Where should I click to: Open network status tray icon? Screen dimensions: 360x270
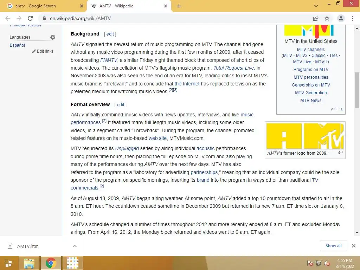(319, 263)
